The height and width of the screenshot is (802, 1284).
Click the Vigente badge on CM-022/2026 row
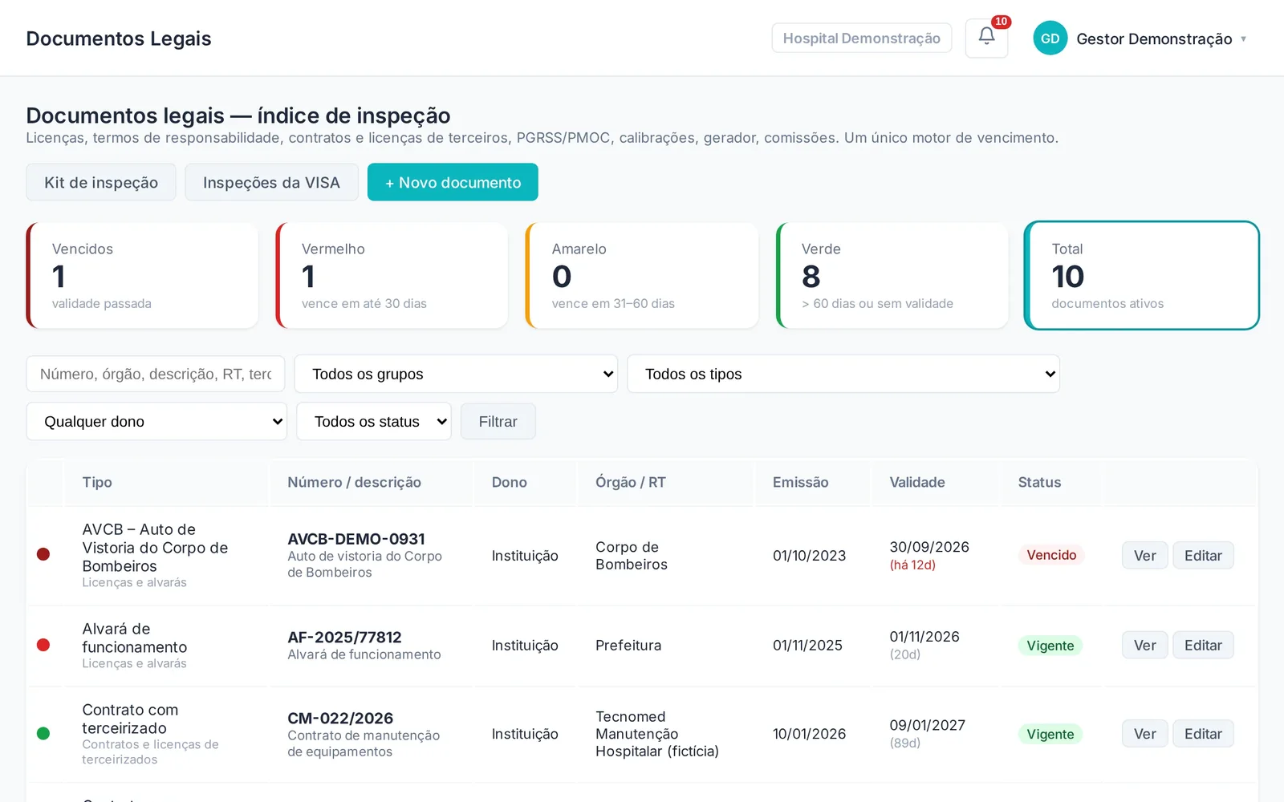pyautogui.click(x=1050, y=734)
